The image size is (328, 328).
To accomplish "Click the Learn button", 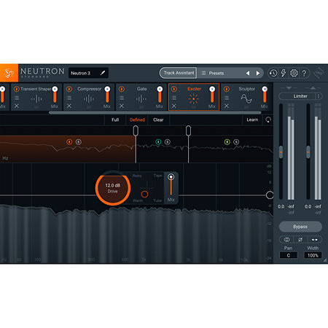I will (x=252, y=120).
